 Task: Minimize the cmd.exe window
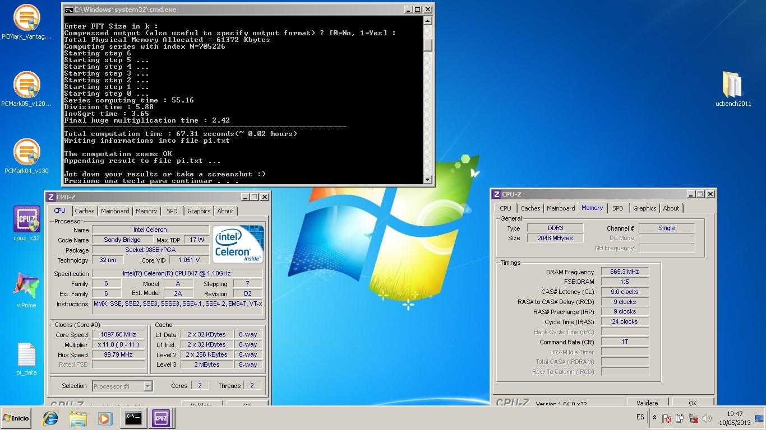pyautogui.click(x=408, y=10)
